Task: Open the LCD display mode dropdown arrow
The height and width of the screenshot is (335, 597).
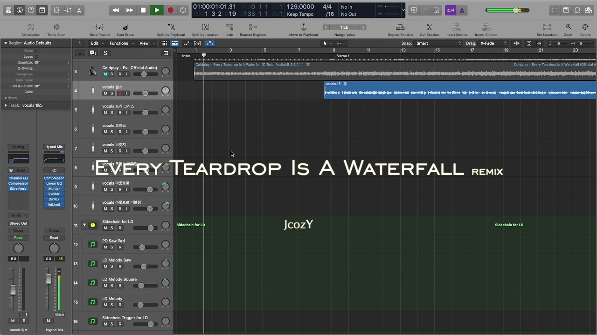Action: click(403, 10)
